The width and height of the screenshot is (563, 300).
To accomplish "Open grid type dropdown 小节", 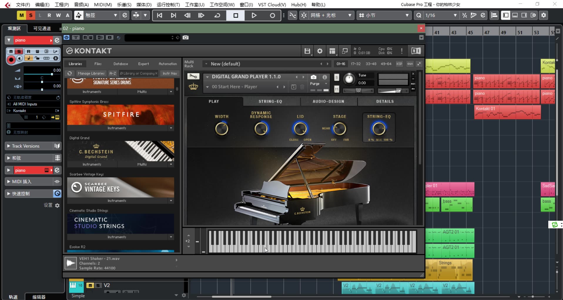I will 384,15.
